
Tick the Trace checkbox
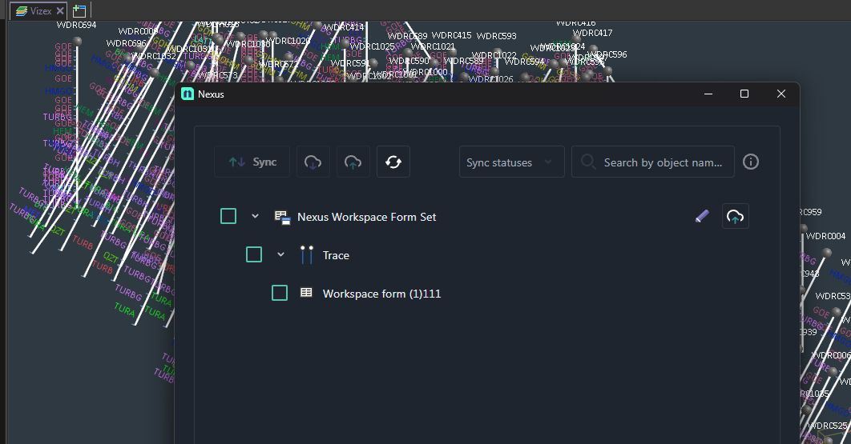tap(254, 254)
